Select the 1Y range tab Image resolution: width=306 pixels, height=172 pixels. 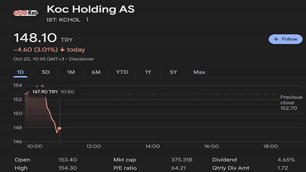coord(148,72)
